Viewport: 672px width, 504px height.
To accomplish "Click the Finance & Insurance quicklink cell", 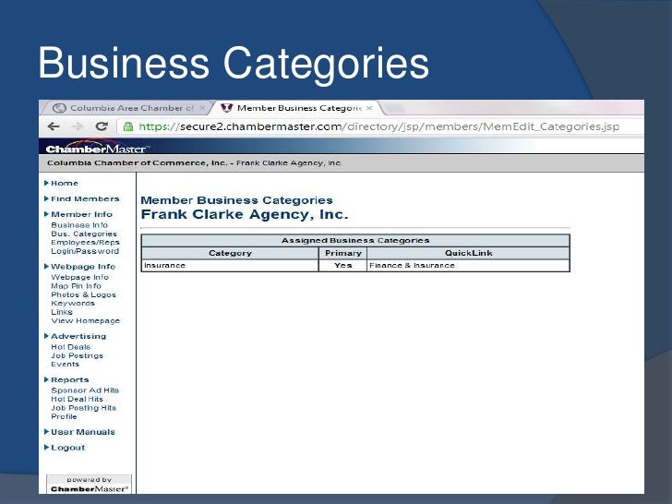I will pyautogui.click(x=468, y=265).
